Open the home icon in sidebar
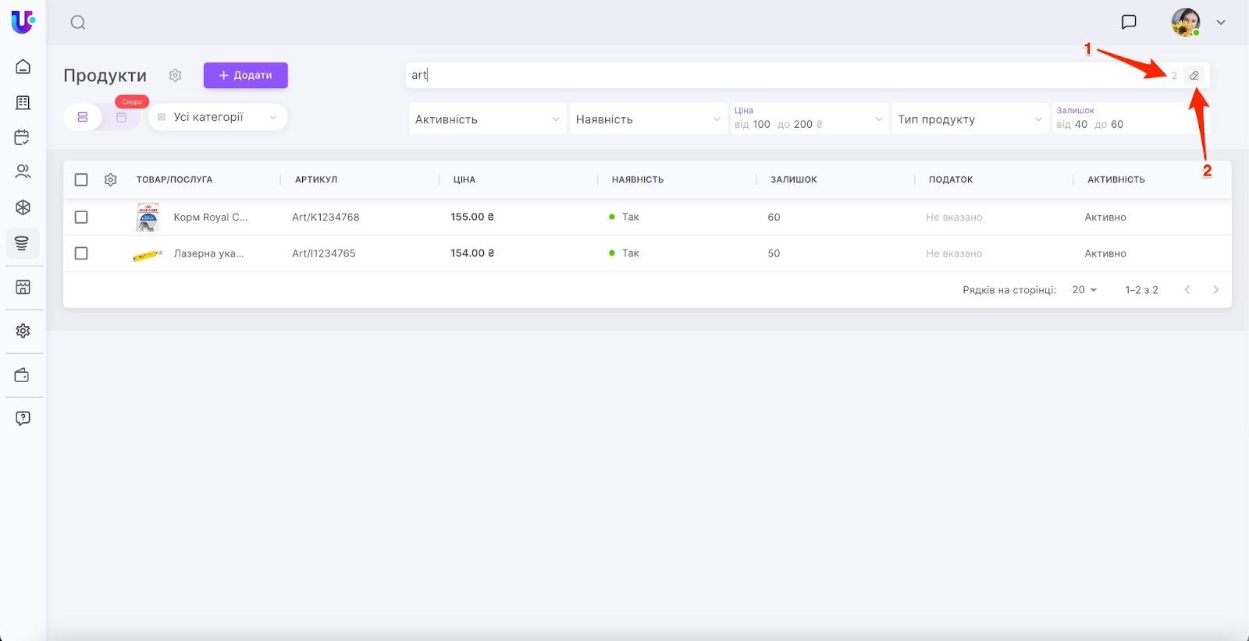Image resolution: width=1249 pixels, height=641 pixels. pyautogui.click(x=23, y=66)
